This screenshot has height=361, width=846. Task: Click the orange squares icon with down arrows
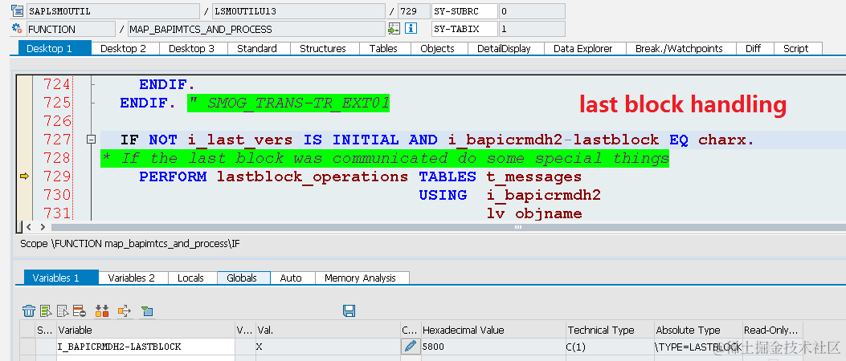102,311
